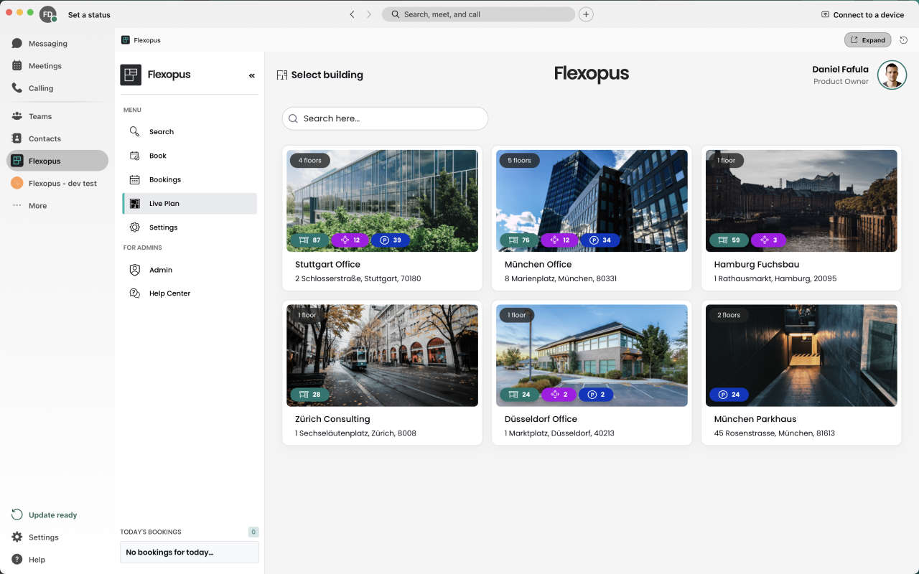919x574 pixels.
Task: Open Teams in the sidebar
Action: [x=57, y=116]
